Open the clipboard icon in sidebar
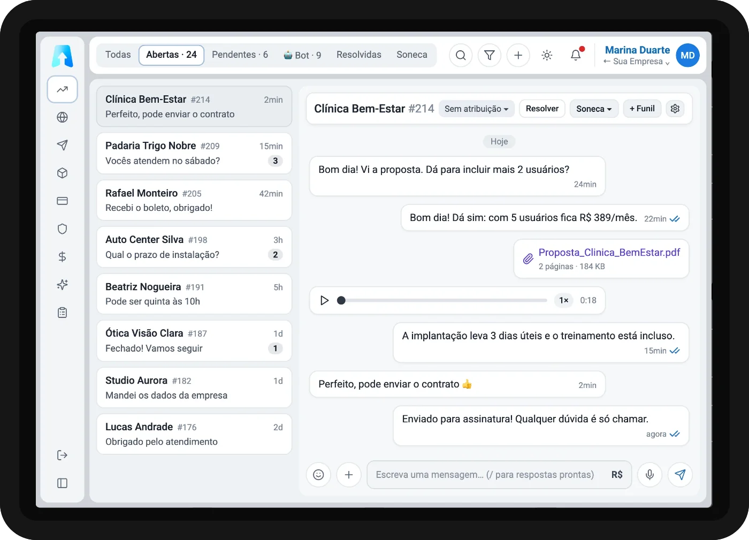749x540 pixels. pos(62,312)
